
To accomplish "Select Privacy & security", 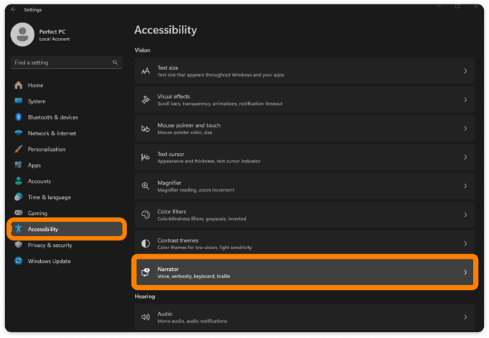I will 66,245.
